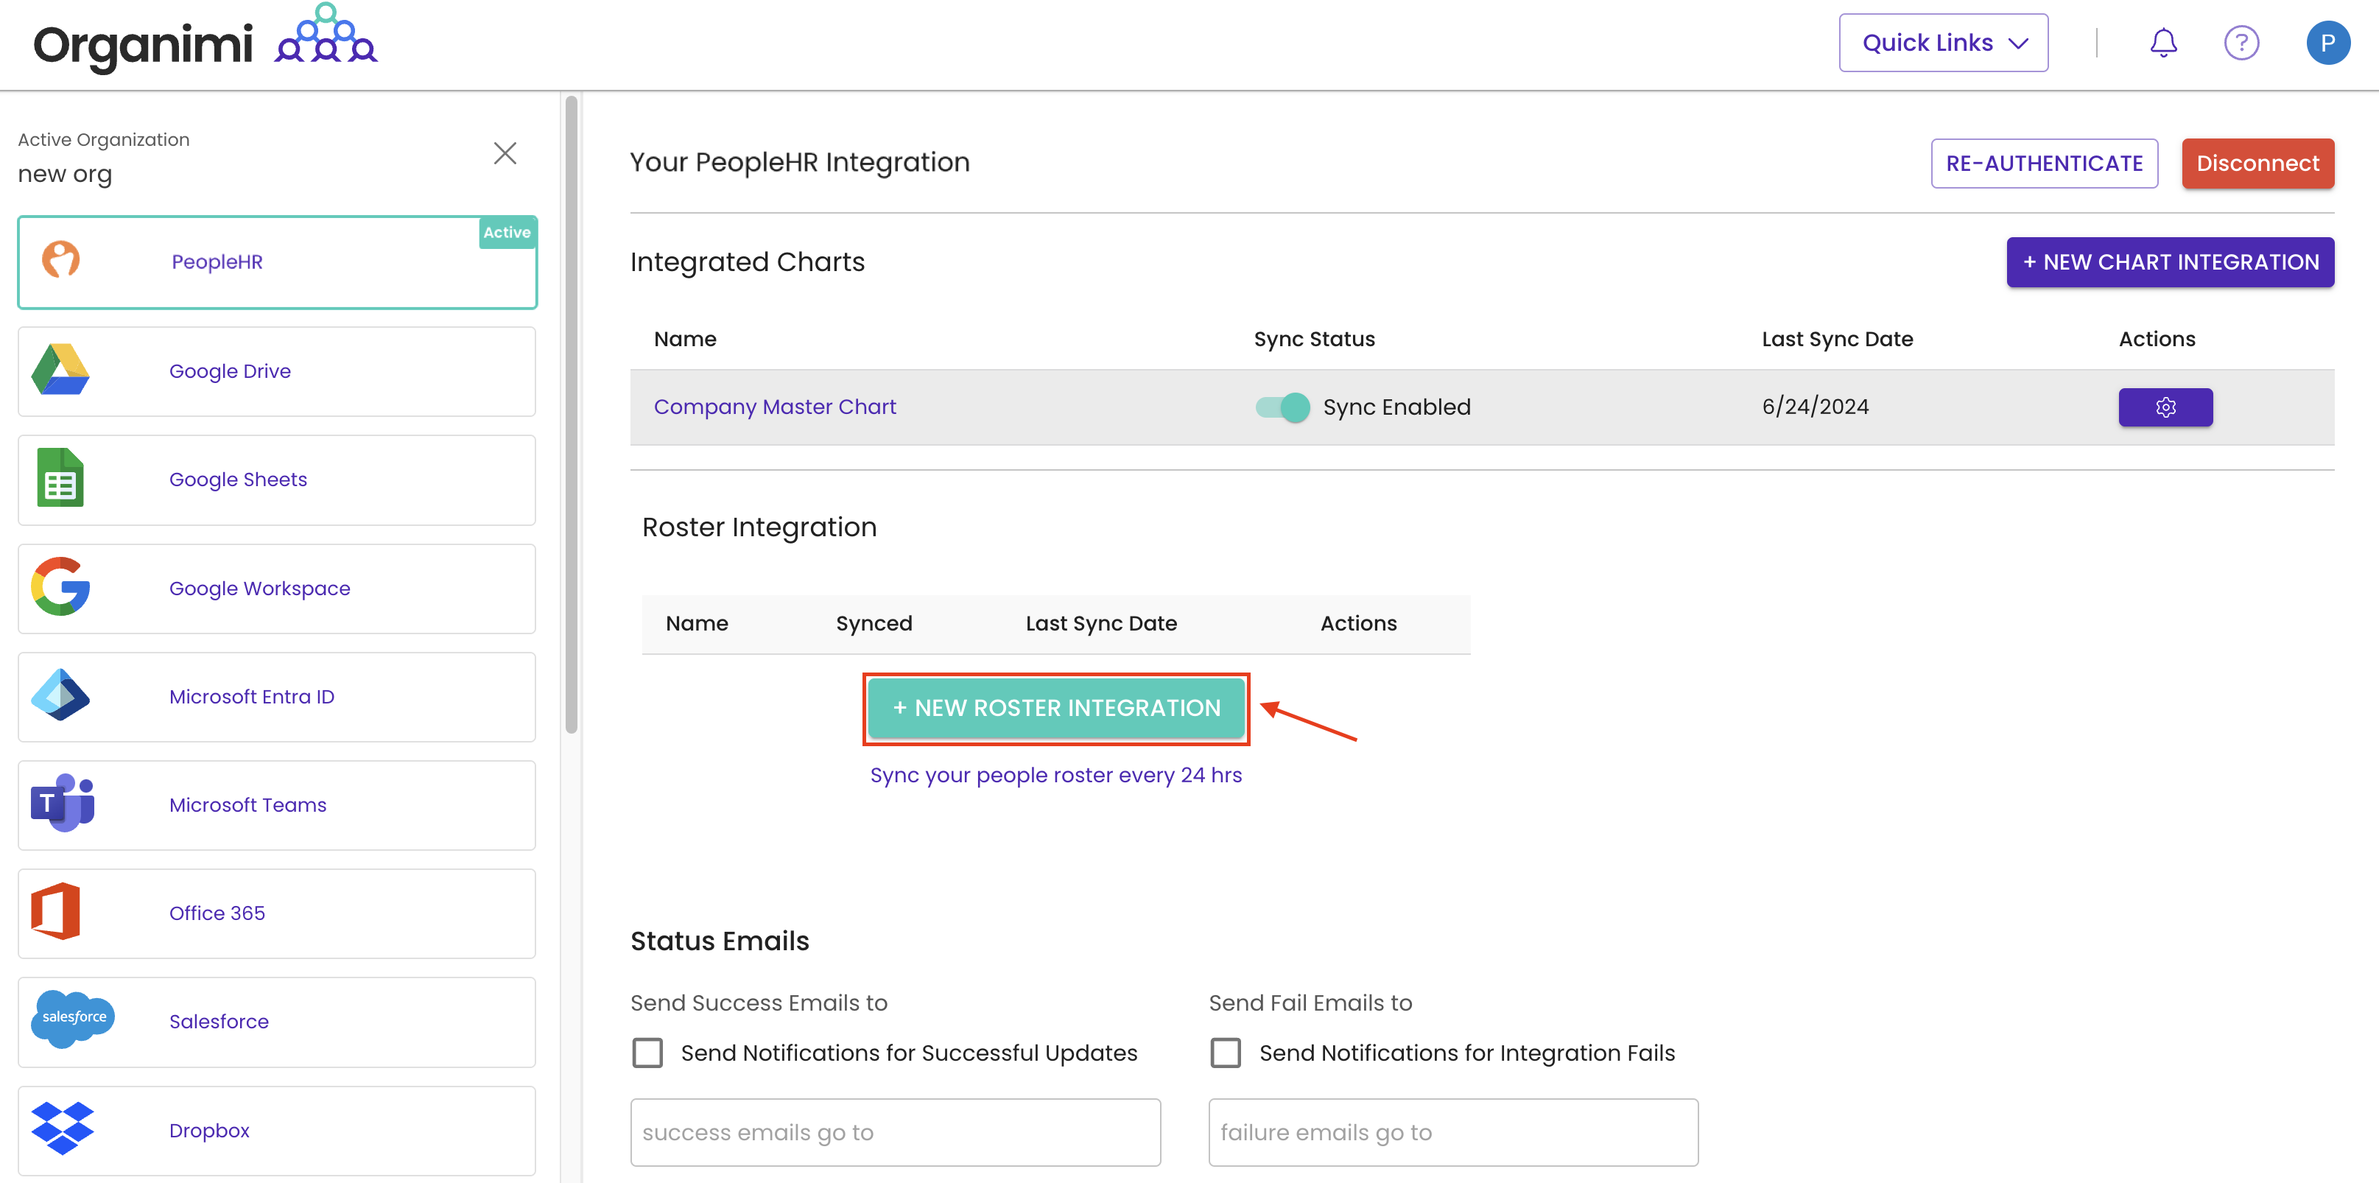2379x1183 pixels.
Task: Select PeopleHR integration
Action: pos(277,262)
